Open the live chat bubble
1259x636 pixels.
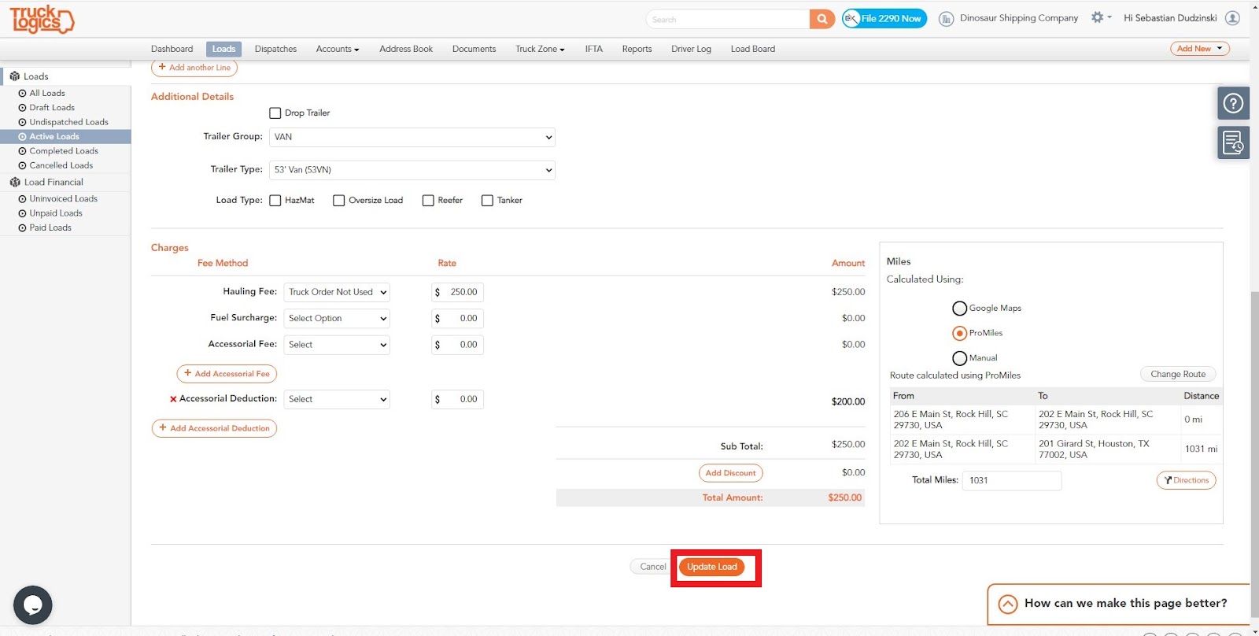pos(33,605)
